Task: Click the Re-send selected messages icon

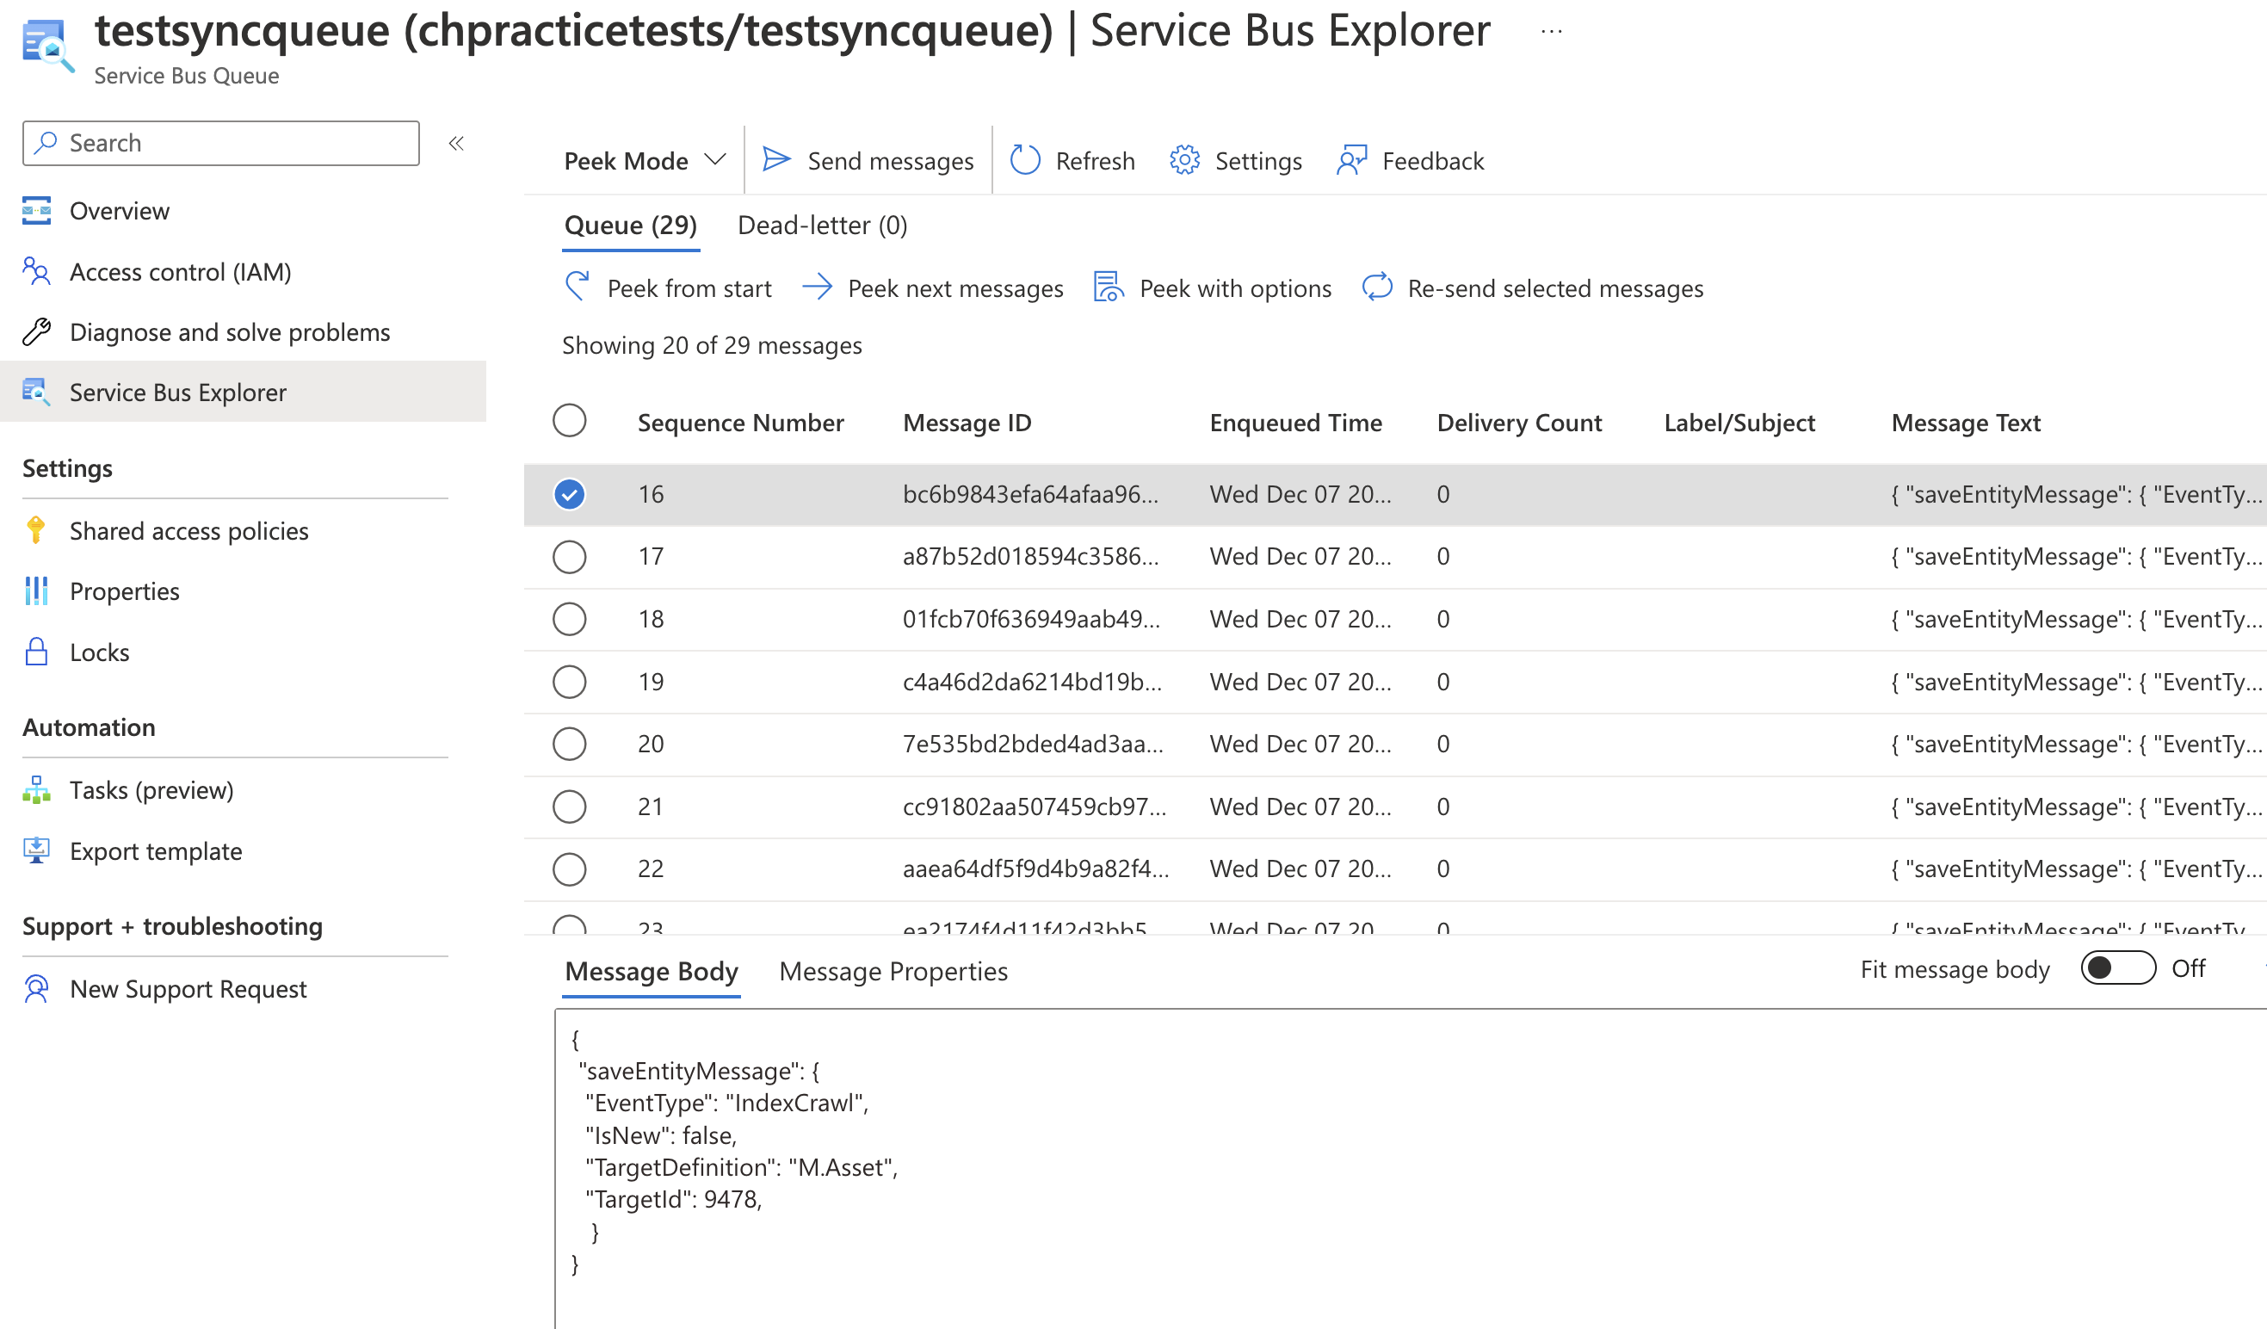Action: [x=1376, y=287]
